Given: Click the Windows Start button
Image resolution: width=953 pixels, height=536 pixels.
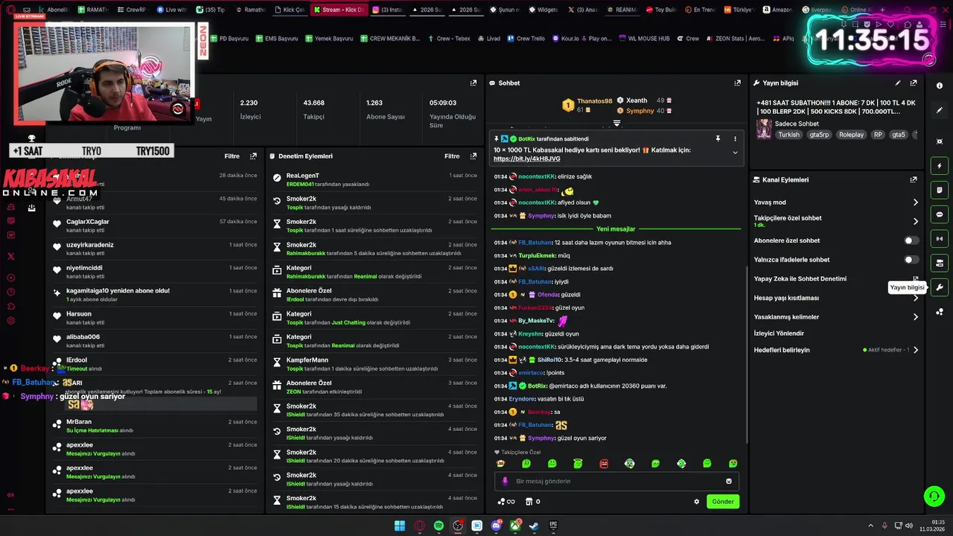Looking at the screenshot, I should pyautogui.click(x=400, y=526).
